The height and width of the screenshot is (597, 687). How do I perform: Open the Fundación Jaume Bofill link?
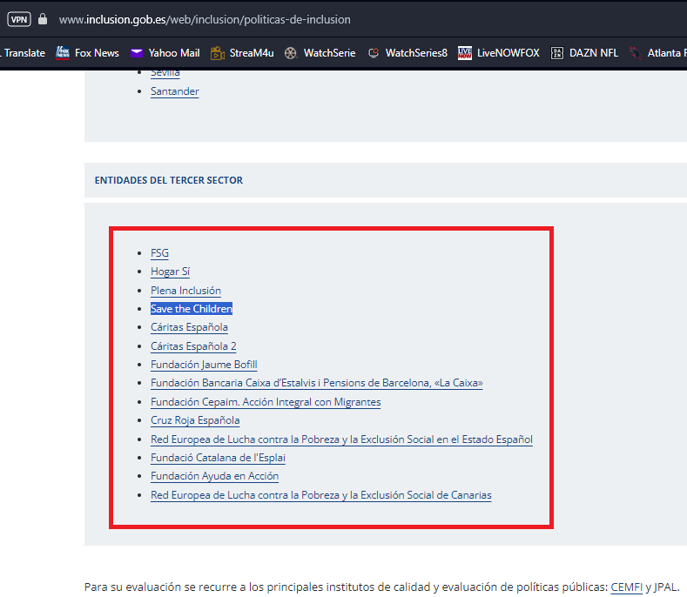pos(204,365)
